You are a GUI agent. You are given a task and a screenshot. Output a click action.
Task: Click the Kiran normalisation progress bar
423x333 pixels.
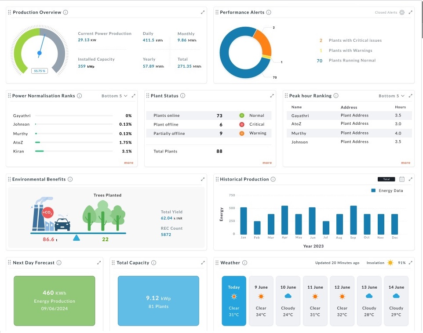[x=73, y=151]
